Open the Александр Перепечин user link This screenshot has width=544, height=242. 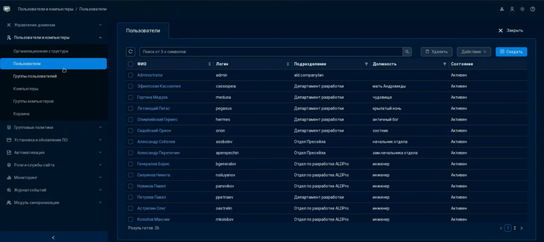pyautogui.click(x=158, y=153)
